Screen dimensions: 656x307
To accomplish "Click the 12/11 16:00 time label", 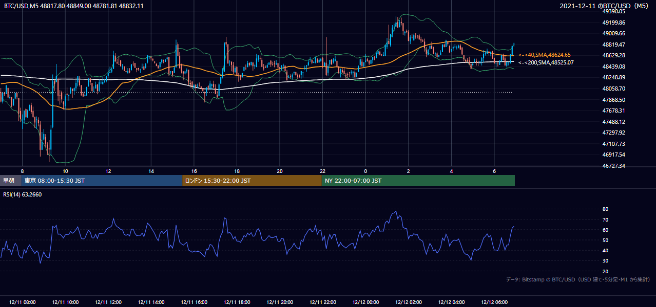I will point(194,302).
